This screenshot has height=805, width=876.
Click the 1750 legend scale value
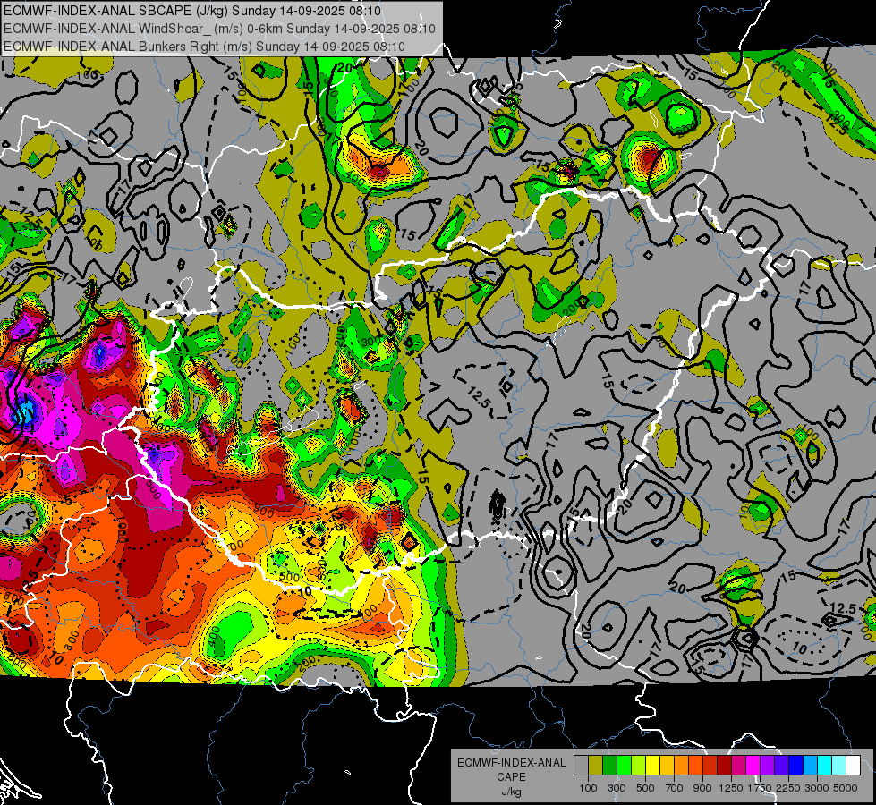[x=761, y=788]
